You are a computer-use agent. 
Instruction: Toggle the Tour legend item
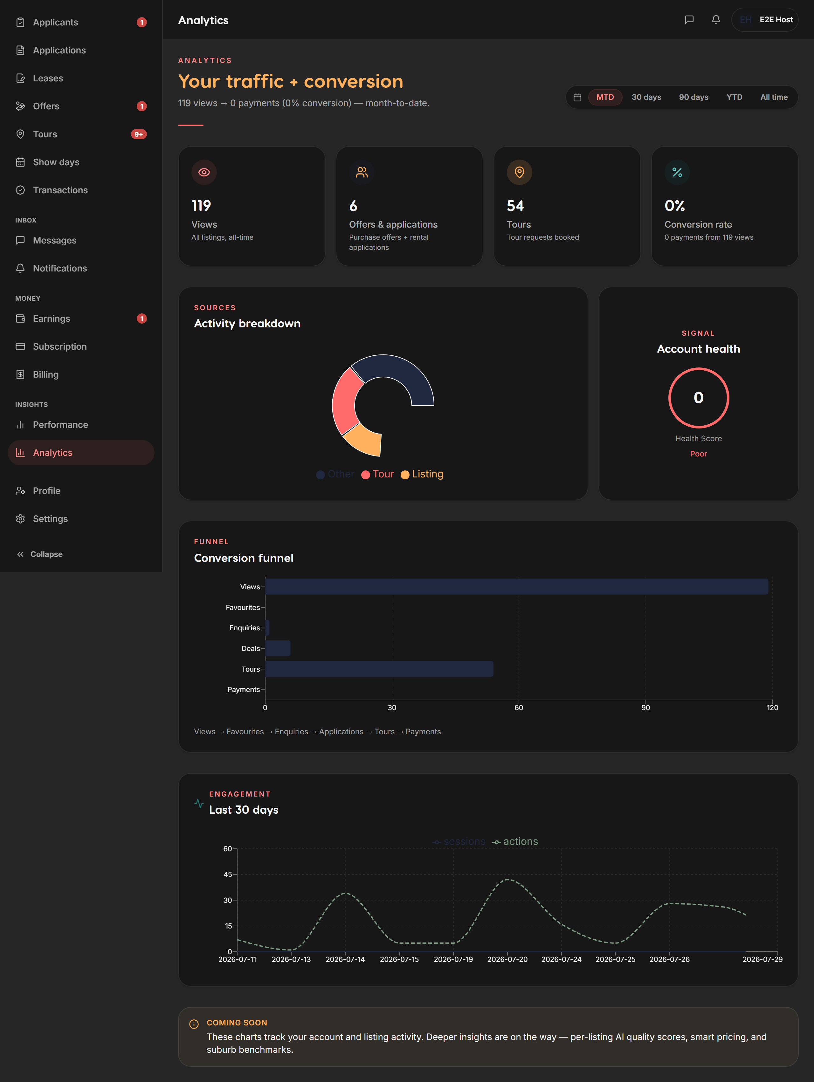(x=378, y=474)
